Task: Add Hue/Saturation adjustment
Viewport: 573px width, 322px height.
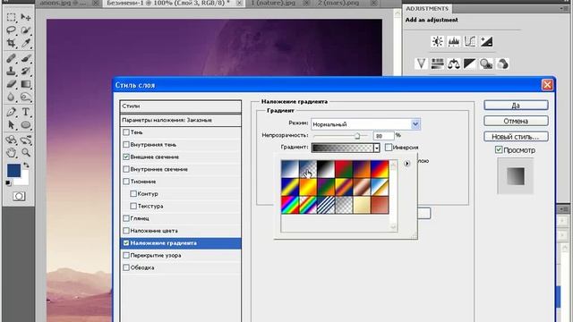Action: 438,64
